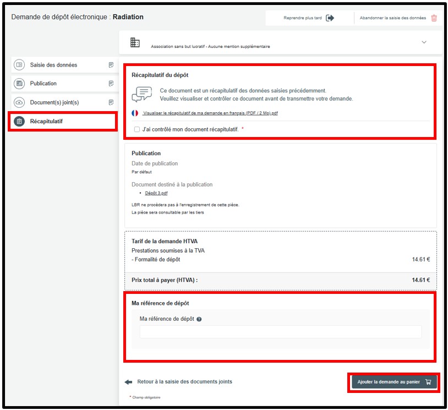
Task: Click the note icon on the Document(s) joint(s) row
Action: click(111, 102)
